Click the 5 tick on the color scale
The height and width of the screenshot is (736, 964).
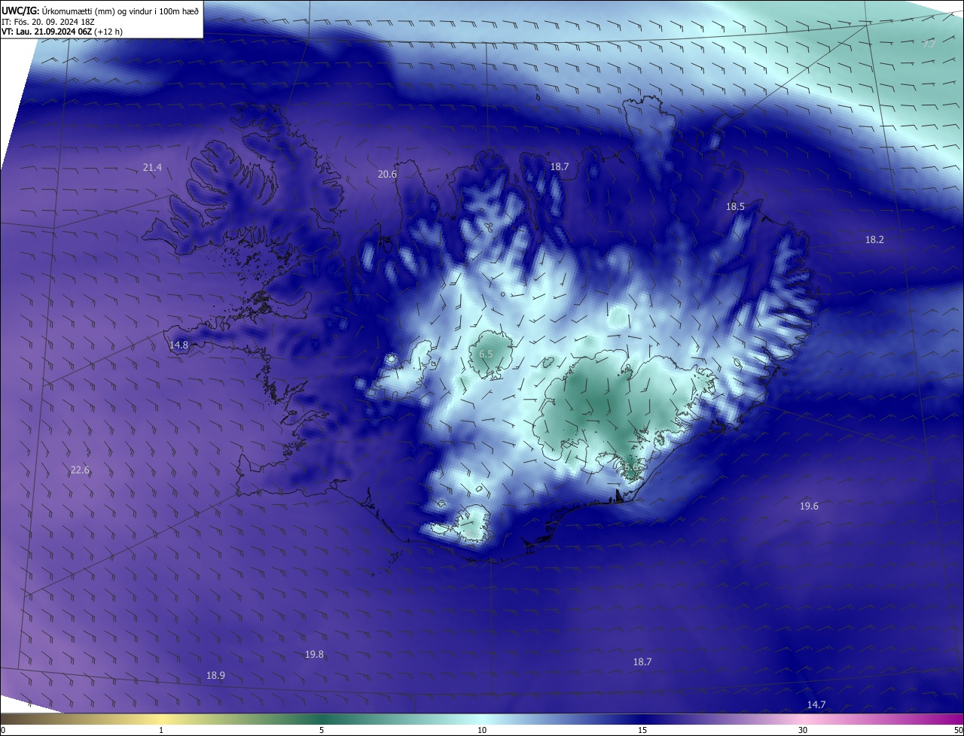click(322, 730)
